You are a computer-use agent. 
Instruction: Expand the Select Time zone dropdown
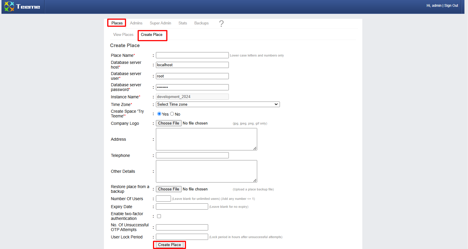pos(218,104)
